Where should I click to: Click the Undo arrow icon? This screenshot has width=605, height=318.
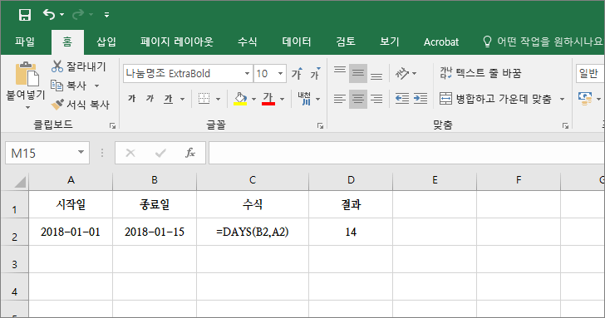[x=49, y=15]
